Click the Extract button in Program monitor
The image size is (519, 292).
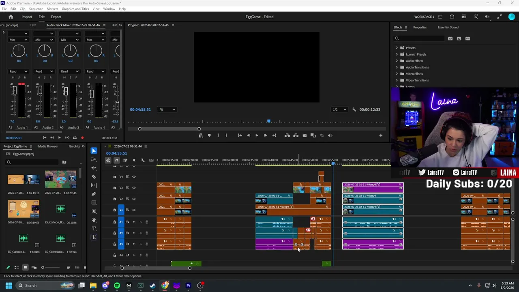coord(296,135)
